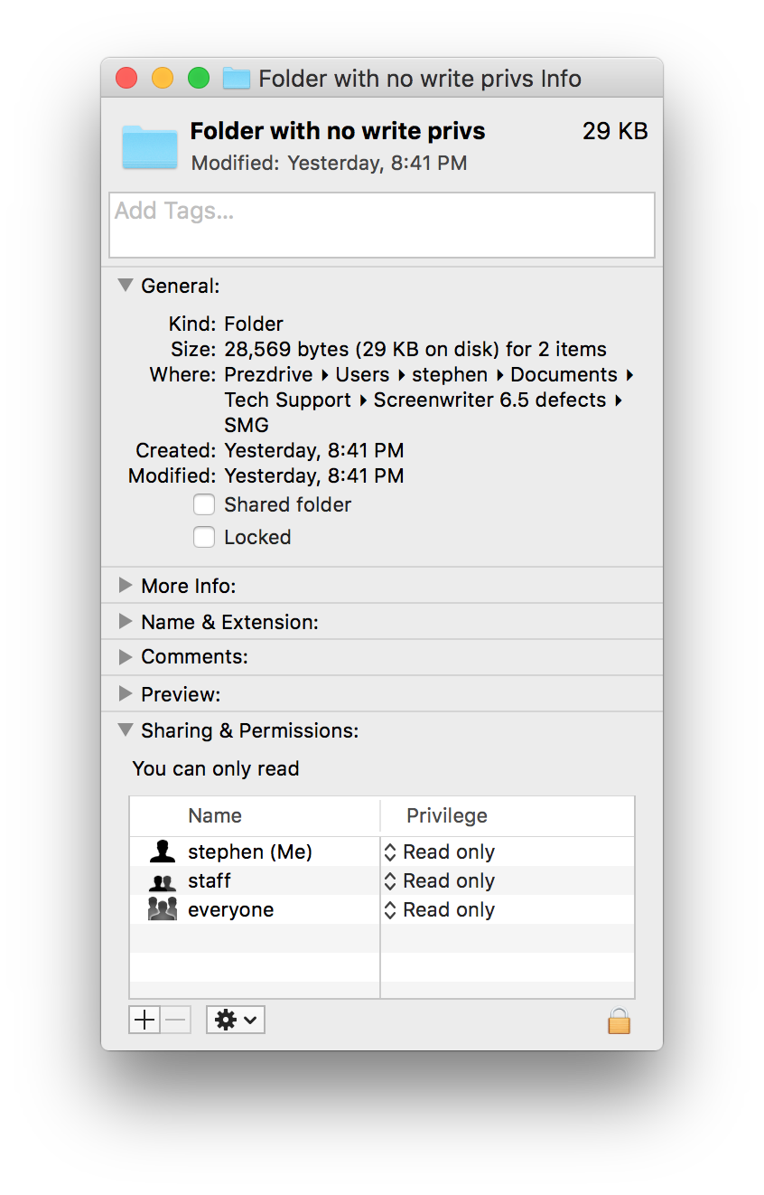
Task: Collapse the Sharing & Permissions section
Action: pyautogui.click(x=126, y=730)
